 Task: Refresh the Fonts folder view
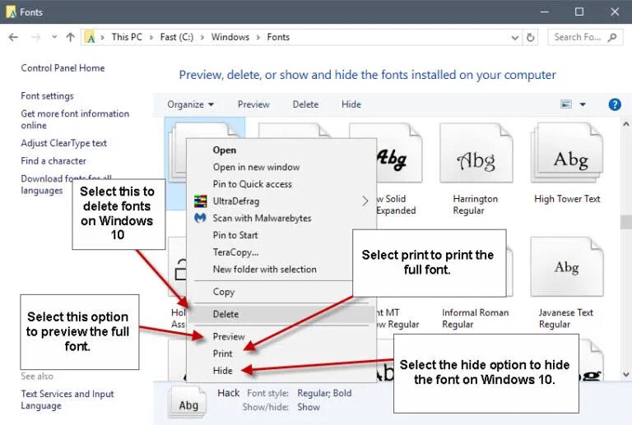[x=531, y=38]
